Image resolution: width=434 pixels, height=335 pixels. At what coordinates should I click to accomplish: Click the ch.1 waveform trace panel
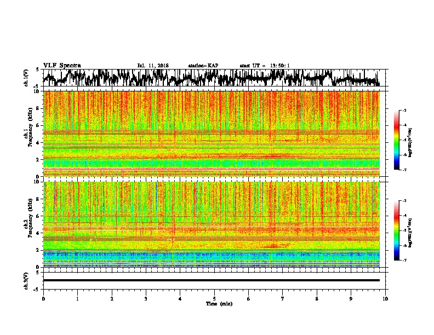coord(214,78)
